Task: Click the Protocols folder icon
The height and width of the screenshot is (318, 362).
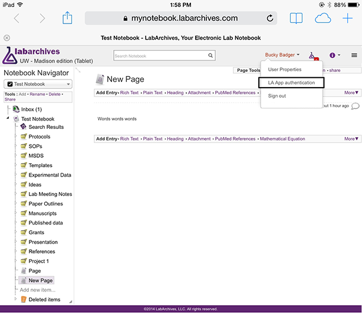Action: click(24, 136)
